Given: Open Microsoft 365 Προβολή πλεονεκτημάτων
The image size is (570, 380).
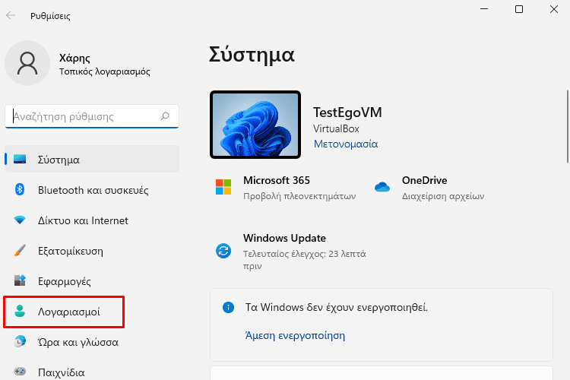Looking at the screenshot, I should click(285, 188).
